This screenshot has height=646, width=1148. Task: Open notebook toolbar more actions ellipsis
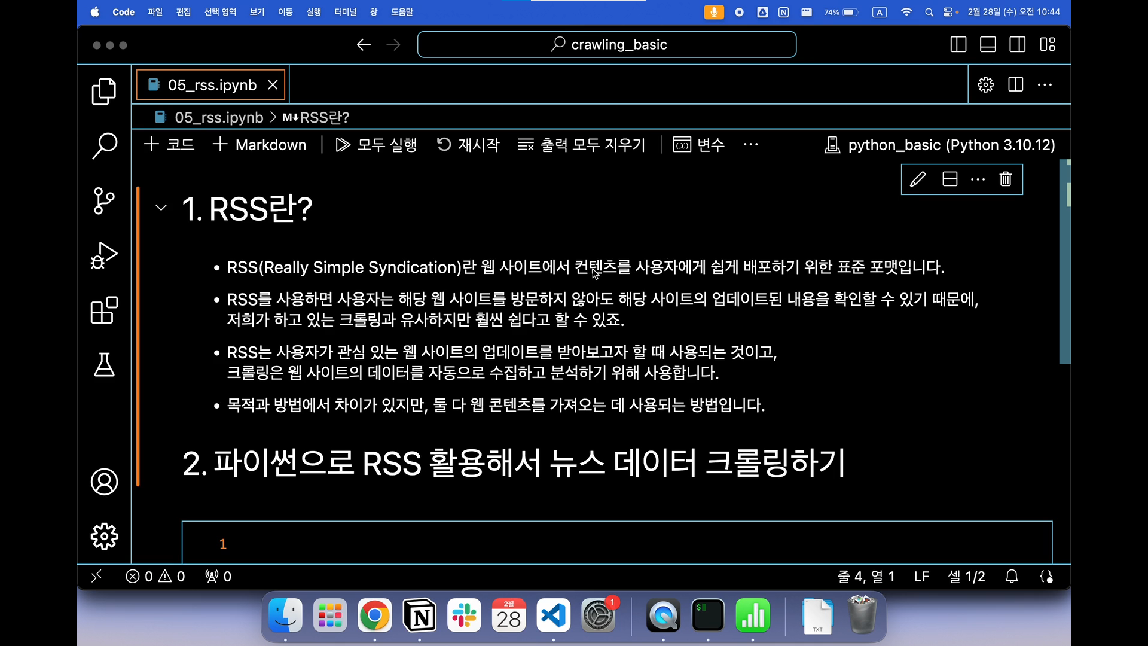tap(751, 145)
